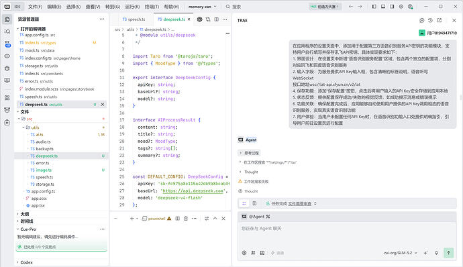This screenshot has height=267, width=463.
Task: Start a new chat in TRAE panel
Action: click(421, 20)
